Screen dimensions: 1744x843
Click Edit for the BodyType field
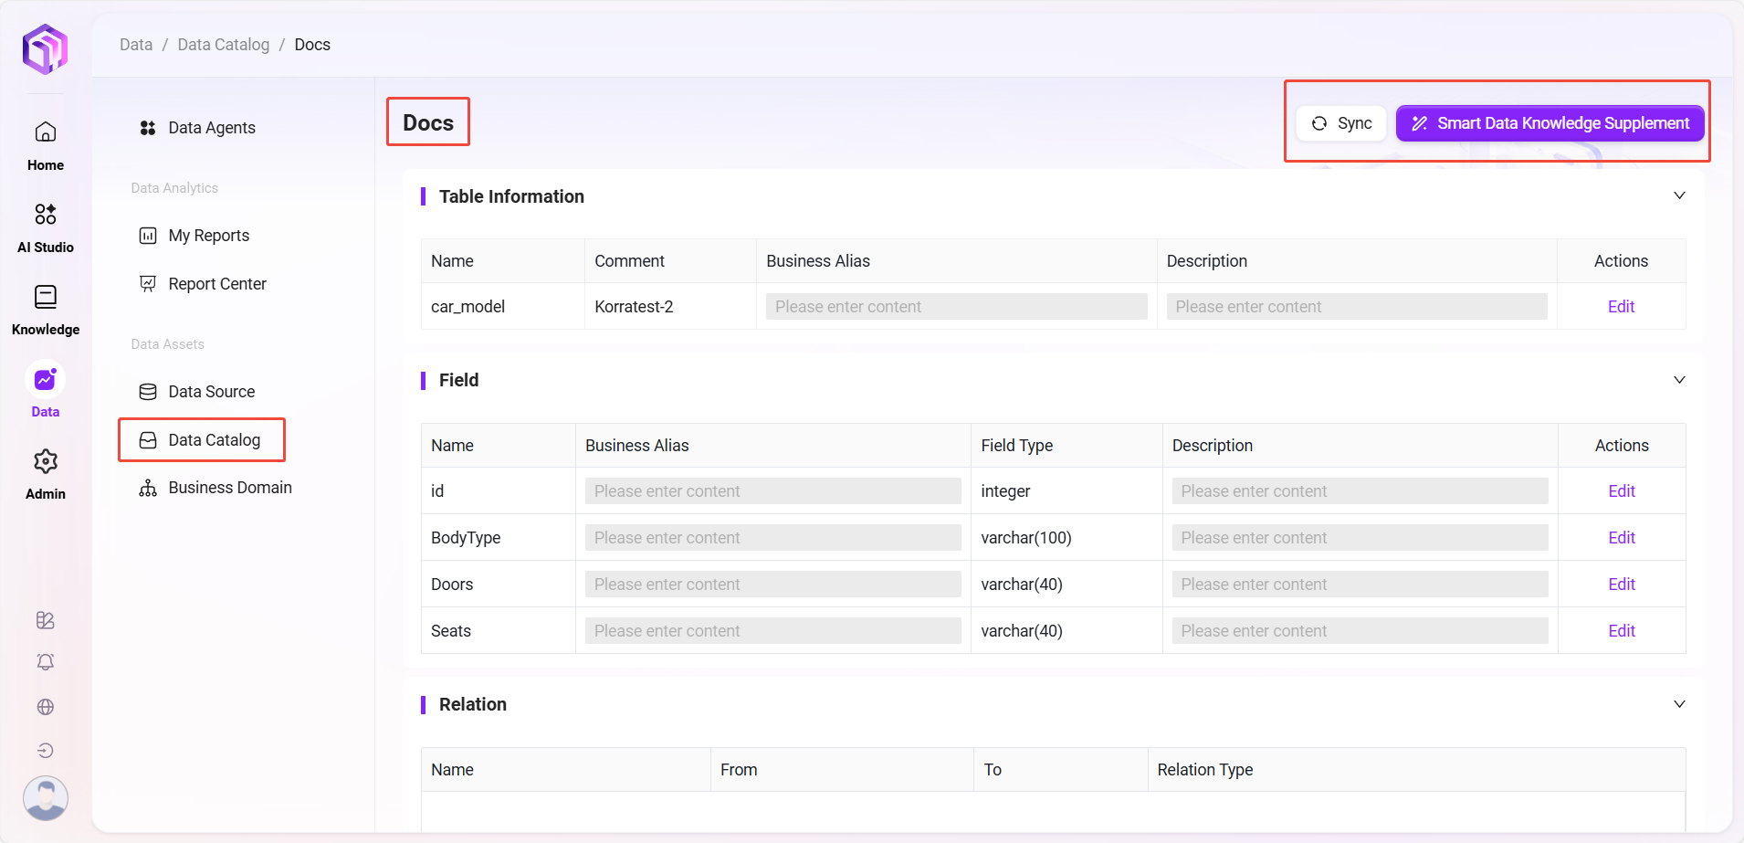click(1621, 538)
